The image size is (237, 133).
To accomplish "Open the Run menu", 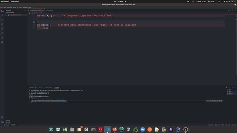I will click(x=20, y=7).
